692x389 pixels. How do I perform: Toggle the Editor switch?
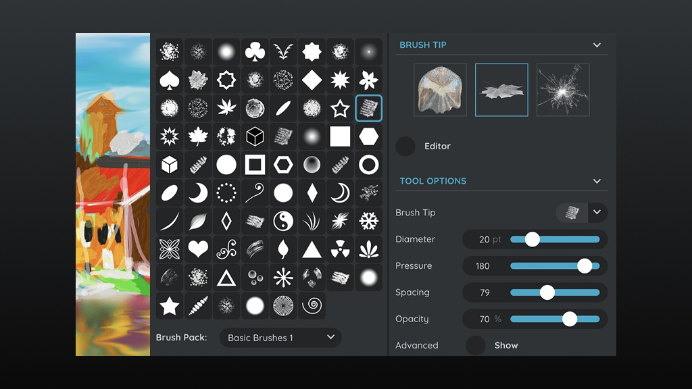click(x=405, y=146)
